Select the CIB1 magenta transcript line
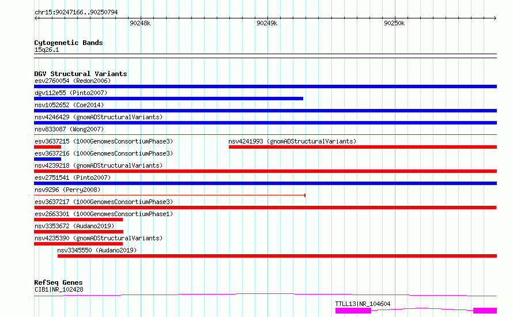 [265, 295]
